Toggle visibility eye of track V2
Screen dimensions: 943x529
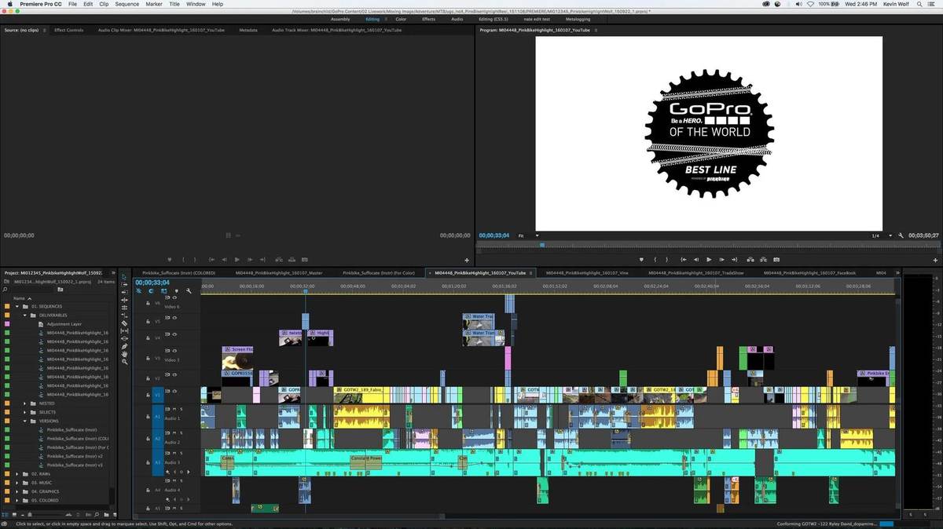(x=174, y=375)
